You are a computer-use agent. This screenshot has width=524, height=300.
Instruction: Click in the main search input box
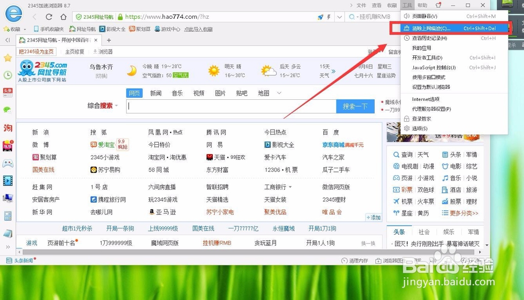click(x=231, y=106)
